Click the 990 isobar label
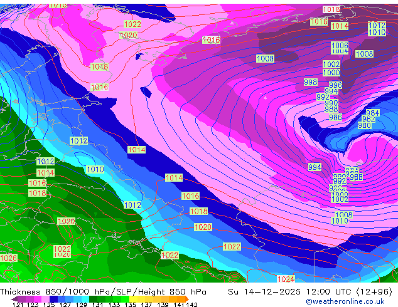 [x=331, y=103]
